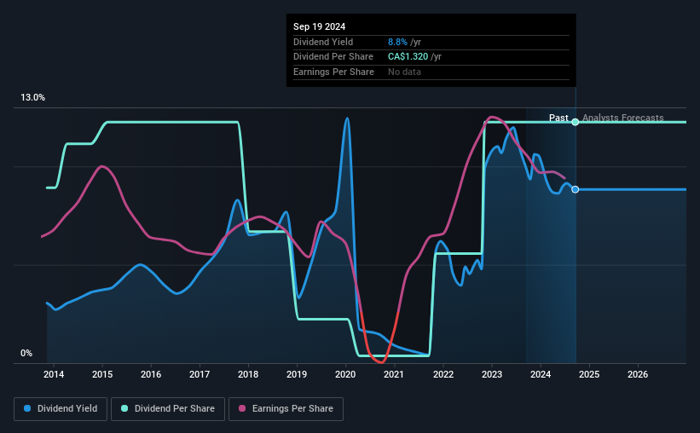
Task: Click the tooltip Dividend Yield row label
Action: (323, 42)
